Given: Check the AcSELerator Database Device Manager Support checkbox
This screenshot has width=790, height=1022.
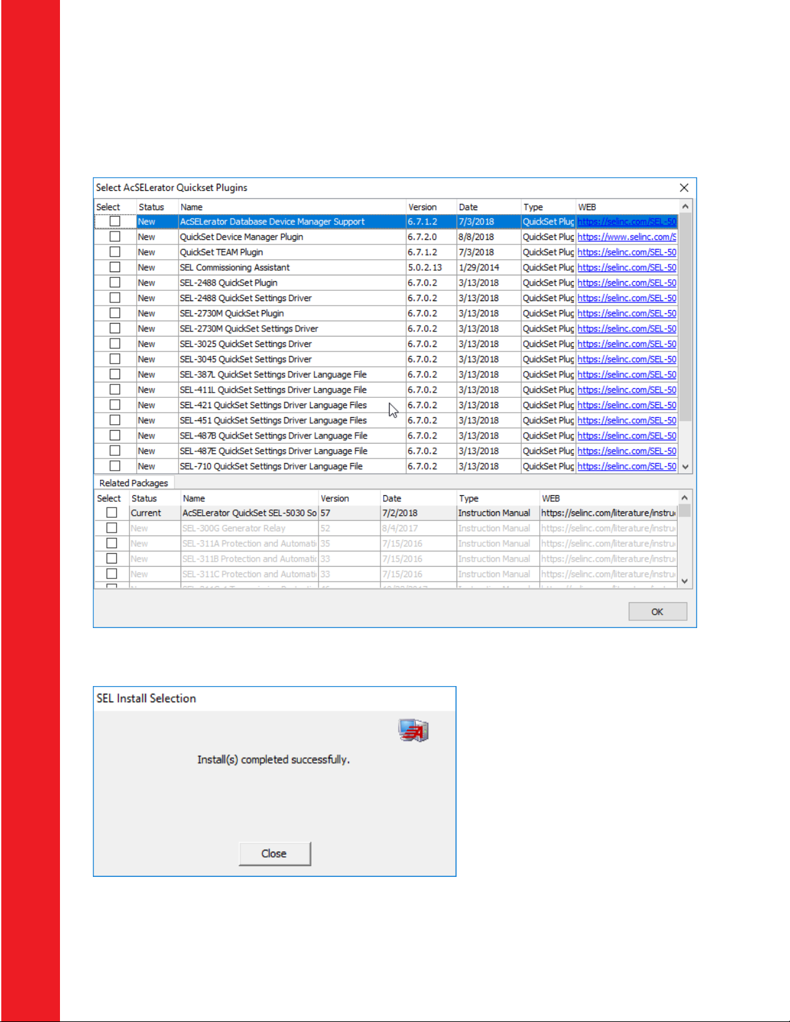Looking at the screenshot, I should click(115, 221).
